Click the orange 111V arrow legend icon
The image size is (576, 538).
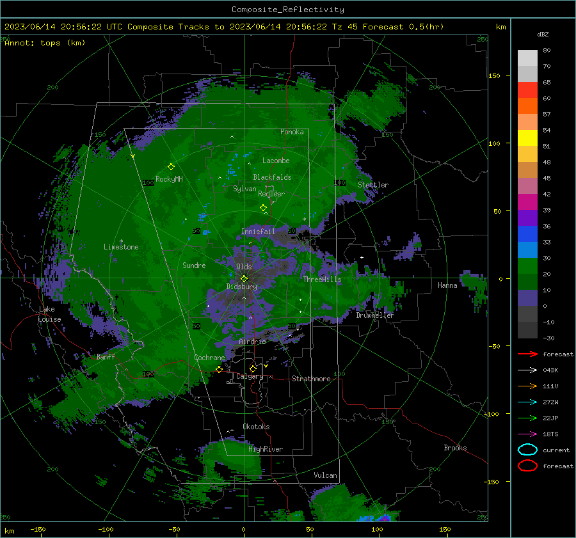527,386
